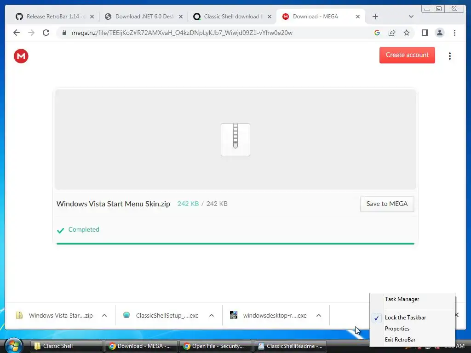The image size is (471, 353).
Task: Click the 242 KB downloaded size text
Action: click(x=188, y=204)
